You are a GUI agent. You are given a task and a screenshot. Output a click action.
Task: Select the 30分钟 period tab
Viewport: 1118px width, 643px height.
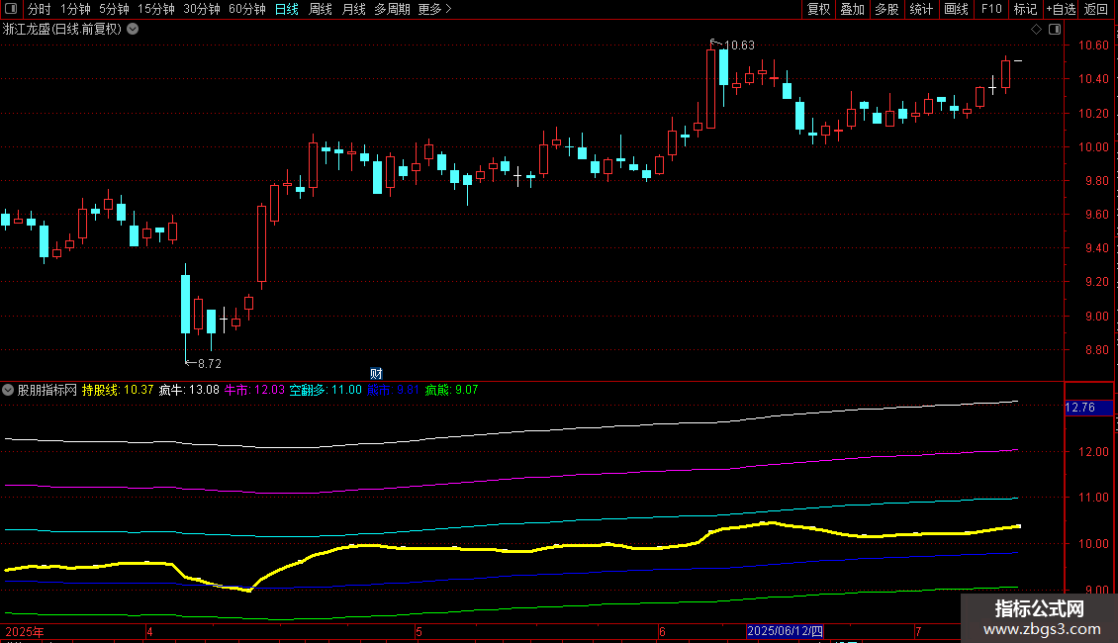click(x=202, y=9)
